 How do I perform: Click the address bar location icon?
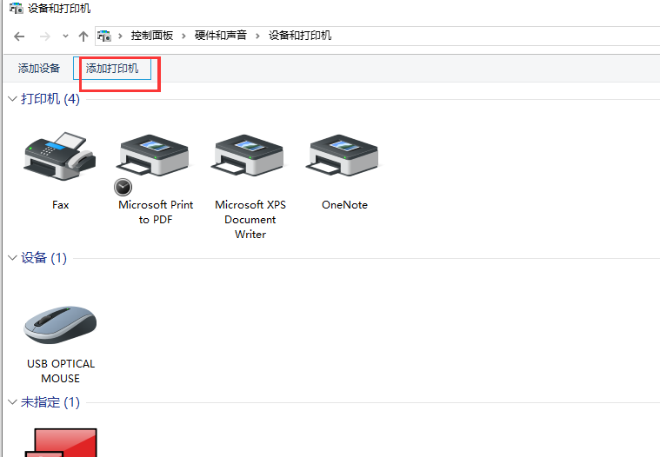(x=104, y=36)
